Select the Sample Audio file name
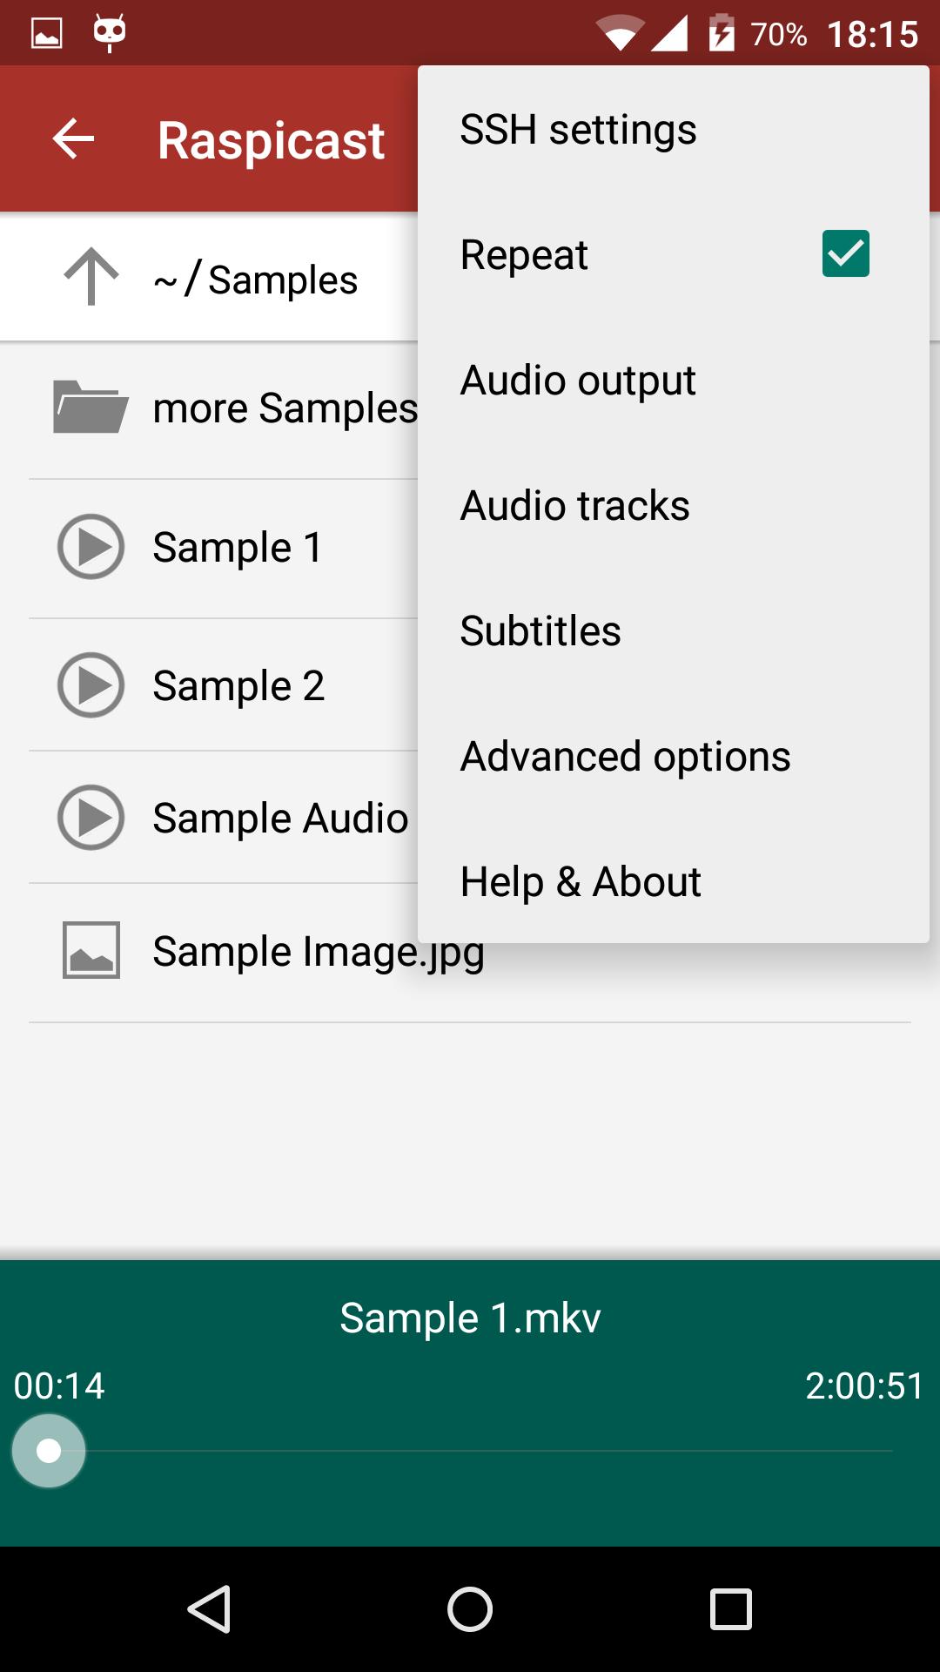This screenshot has height=1672, width=940. pos(280,818)
